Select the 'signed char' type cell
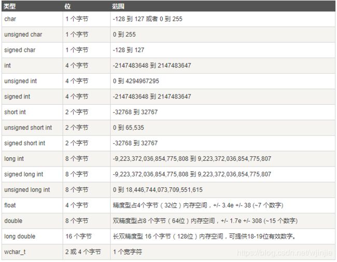Viewport: 337px width, 262px height. pyautogui.click(x=32, y=50)
